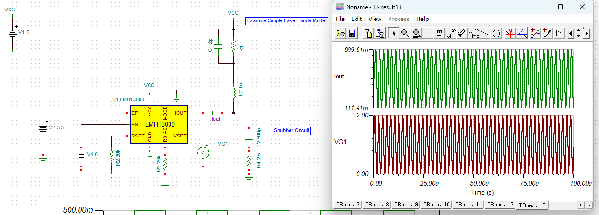Select the V4 0 battery source

click(x=81, y=155)
